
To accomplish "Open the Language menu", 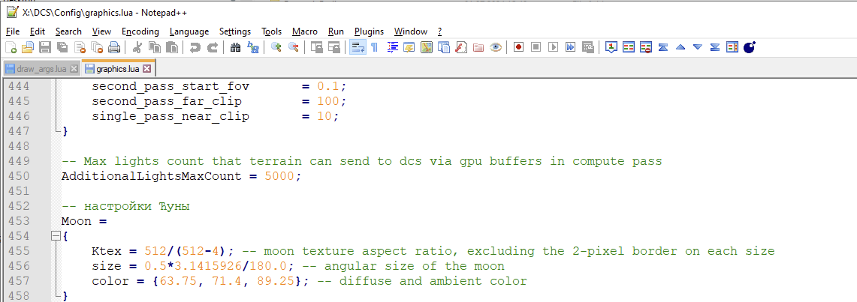I will point(189,31).
